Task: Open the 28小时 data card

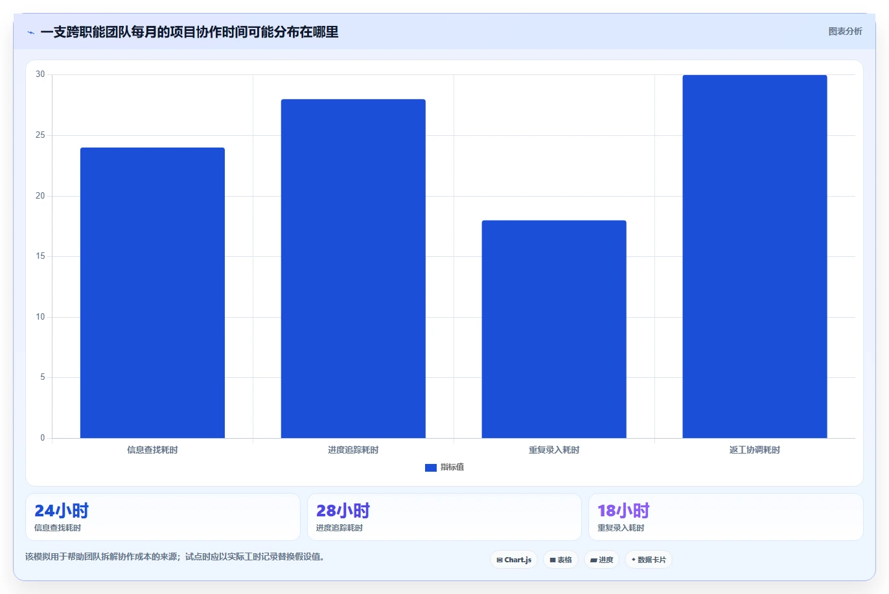Action: pyautogui.click(x=444, y=517)
